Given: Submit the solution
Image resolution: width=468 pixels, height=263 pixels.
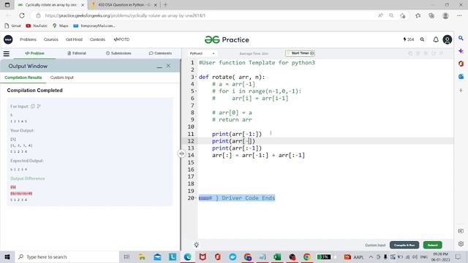Looking at the screenshot, I should coord(432,245).
